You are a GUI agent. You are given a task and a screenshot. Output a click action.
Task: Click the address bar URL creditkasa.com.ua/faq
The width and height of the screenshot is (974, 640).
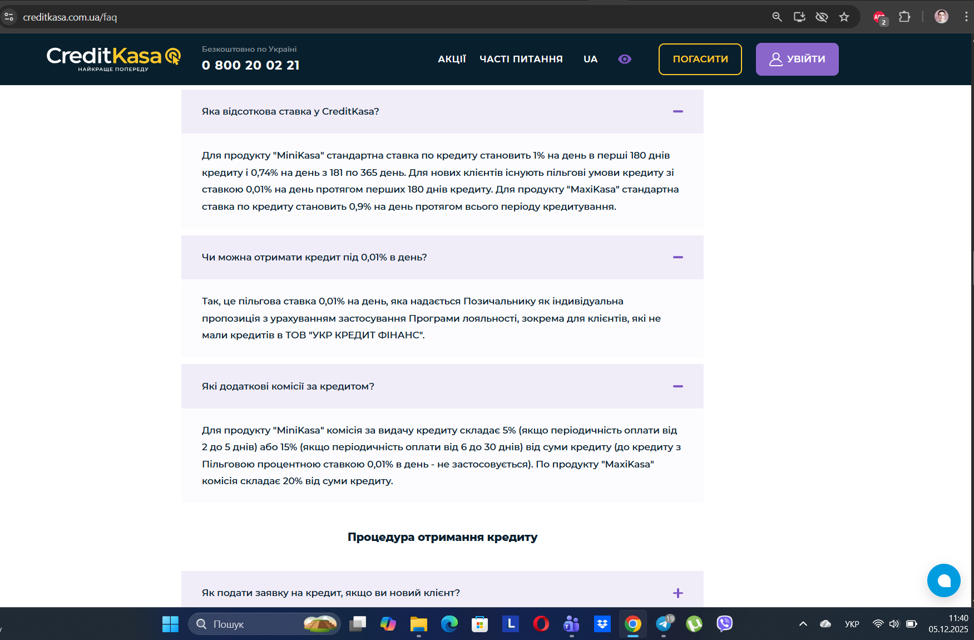click(x=70, y=17)
